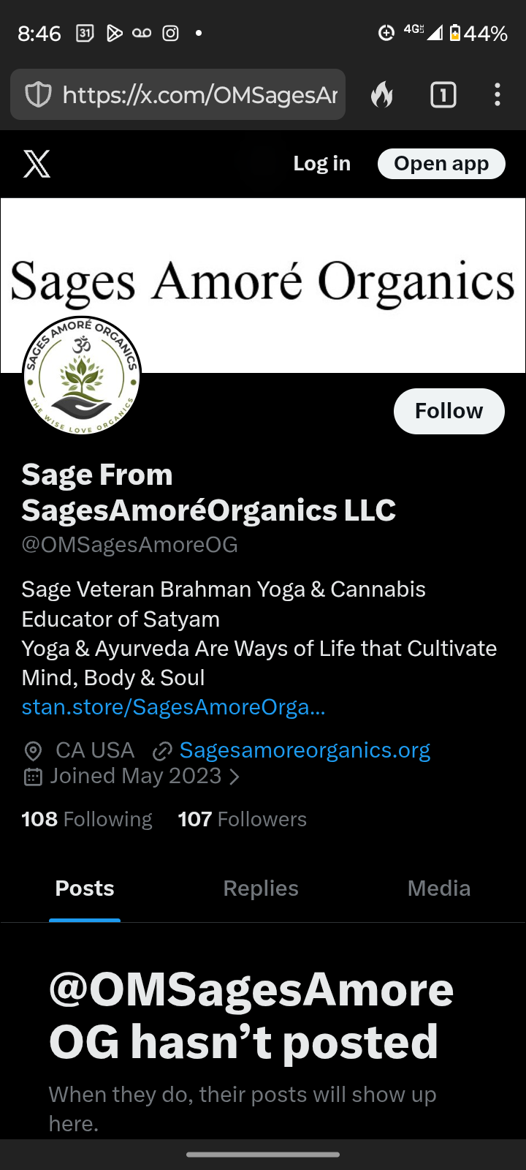Image resolution: width=526 pixels, height=1170 pixels.
Task: Open the Sages Amoré Organics banner image
Action: pyautogui.click(x=263, y=285)
